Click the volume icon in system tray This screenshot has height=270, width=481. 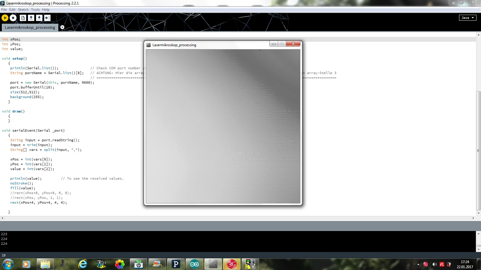coord(434,264)
